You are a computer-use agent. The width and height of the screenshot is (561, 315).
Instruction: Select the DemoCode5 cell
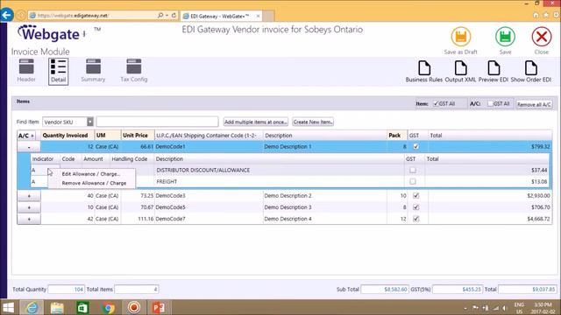(x=209, y=207)
